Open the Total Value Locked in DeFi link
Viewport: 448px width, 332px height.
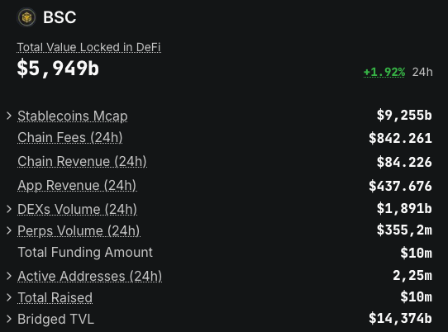pyautogui.click(x=89, y=47)
